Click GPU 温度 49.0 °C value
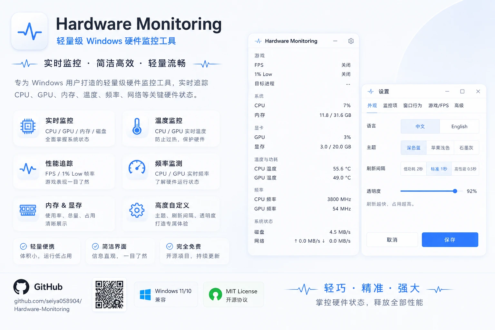This screenshot has width=495, height=330. click(x=342, y=178)
